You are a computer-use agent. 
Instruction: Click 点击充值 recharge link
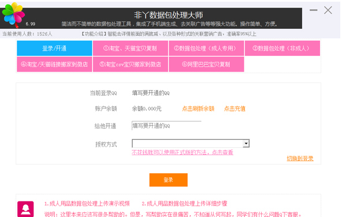point(235,108)
